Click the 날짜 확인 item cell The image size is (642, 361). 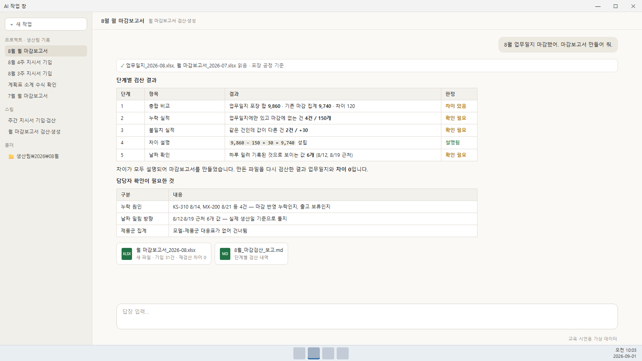pos(185,155)
